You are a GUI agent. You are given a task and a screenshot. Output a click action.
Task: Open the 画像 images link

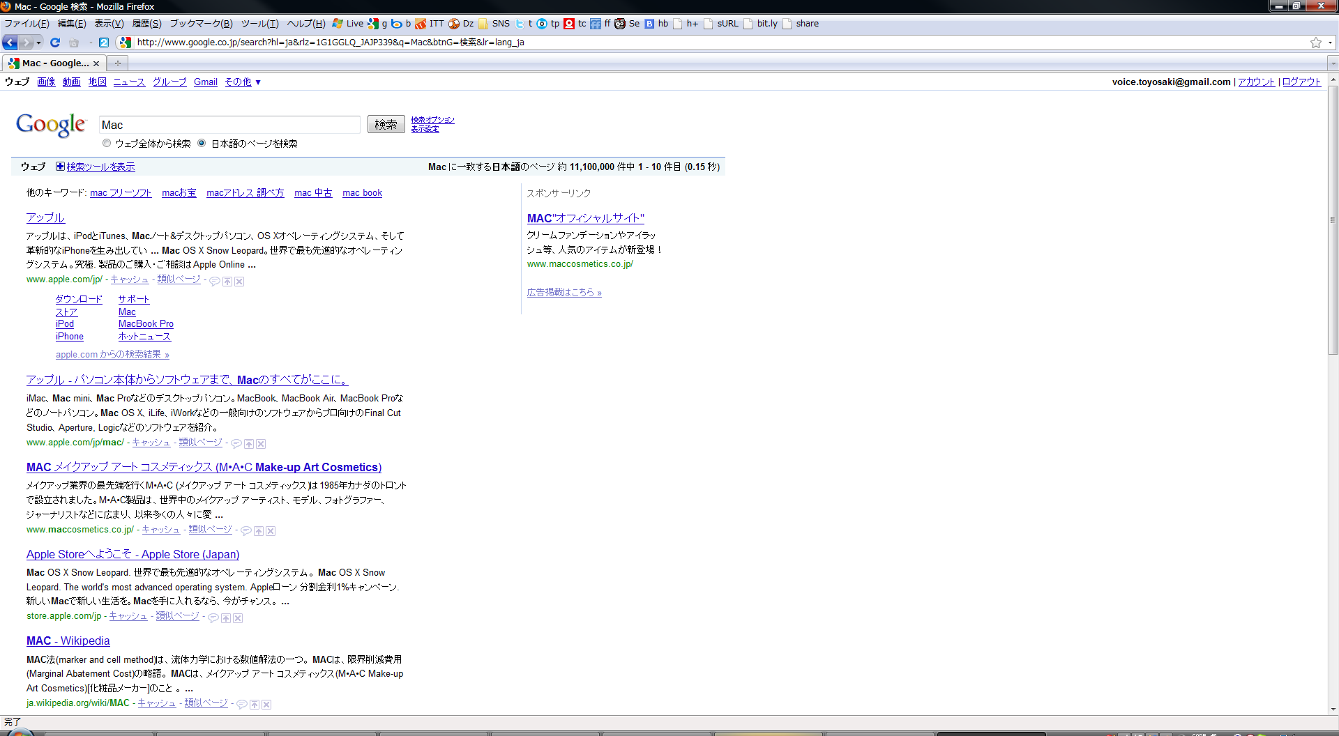tap(46, 82)
